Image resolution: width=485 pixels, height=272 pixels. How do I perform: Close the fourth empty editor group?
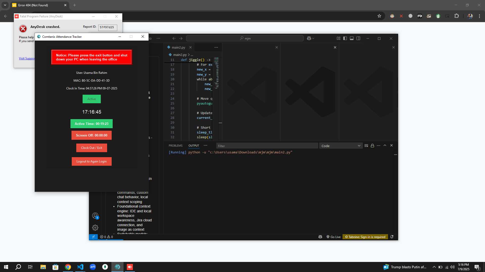(x=394, y=47)
